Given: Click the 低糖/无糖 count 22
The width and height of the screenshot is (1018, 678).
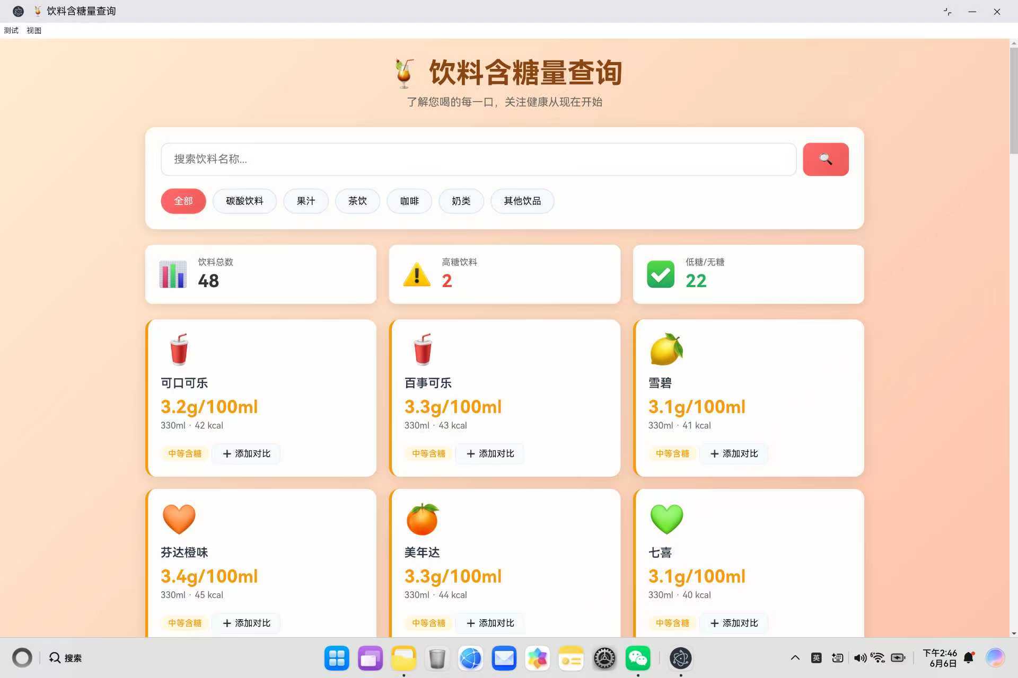Looking at the screenshot, I should (x=696, y=281).
